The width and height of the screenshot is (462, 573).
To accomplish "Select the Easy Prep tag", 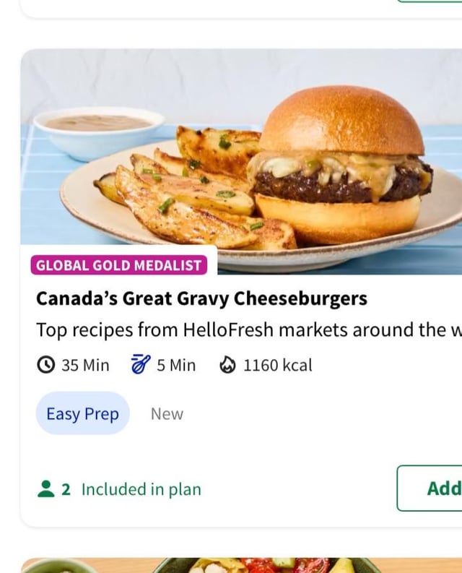I will (82, 413).
